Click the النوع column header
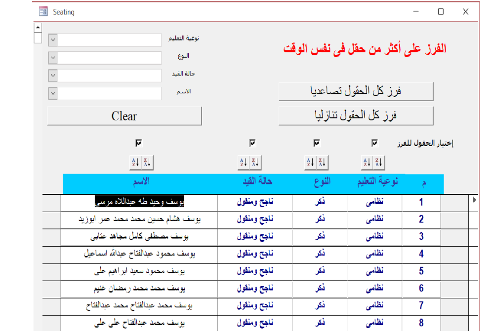 (322, 182)
